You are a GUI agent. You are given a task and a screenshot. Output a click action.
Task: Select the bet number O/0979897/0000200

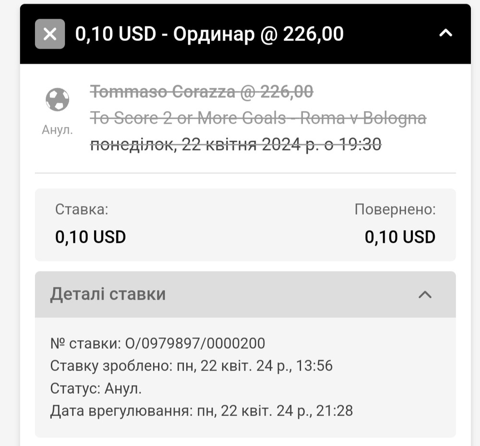(x=195, y=343)
